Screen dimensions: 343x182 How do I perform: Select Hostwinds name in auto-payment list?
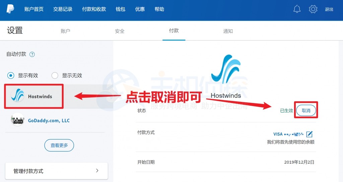40,96
